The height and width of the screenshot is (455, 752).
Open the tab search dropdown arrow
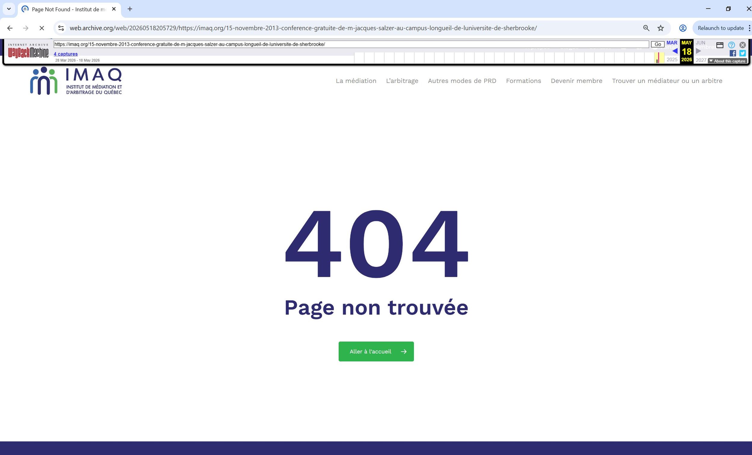9,9
